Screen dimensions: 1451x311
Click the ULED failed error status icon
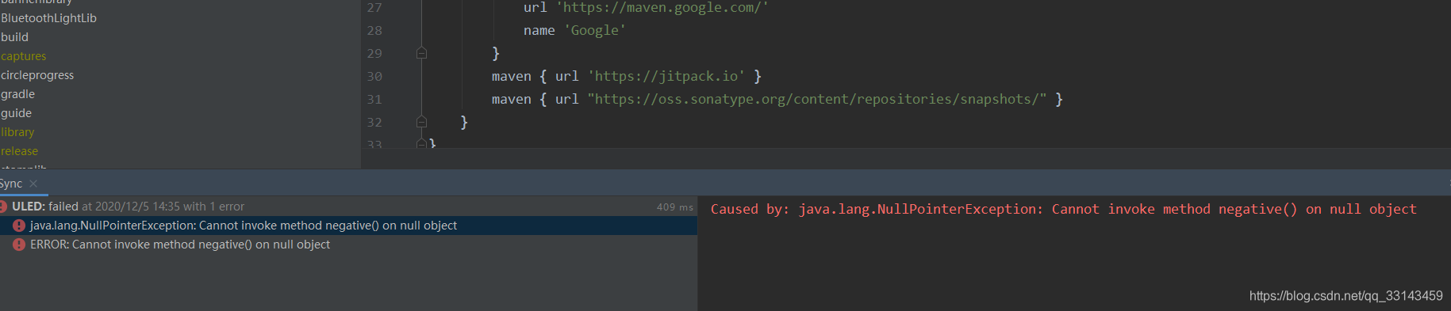(x=3, y=207)
